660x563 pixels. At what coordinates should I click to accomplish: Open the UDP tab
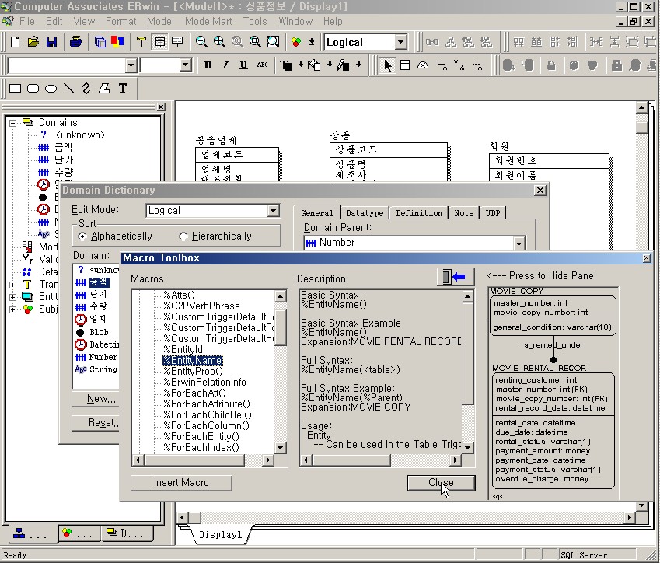point(493,213)
